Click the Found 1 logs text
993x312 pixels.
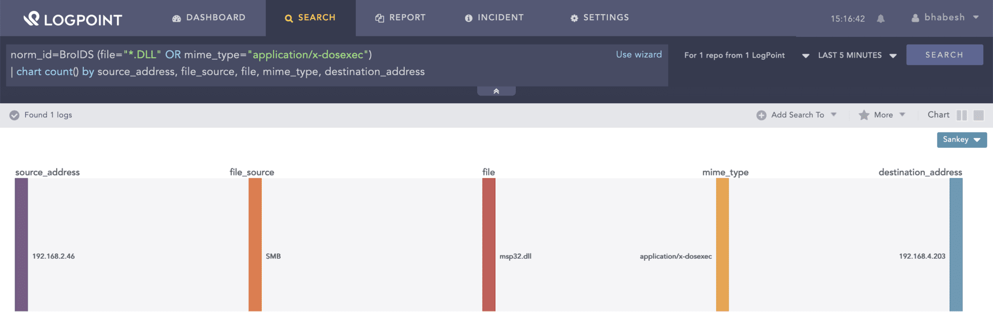click(48, 115)
